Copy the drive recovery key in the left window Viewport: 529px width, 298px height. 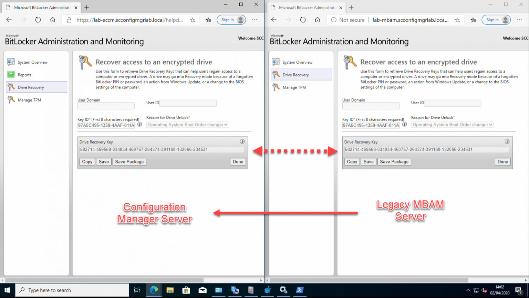87,161
